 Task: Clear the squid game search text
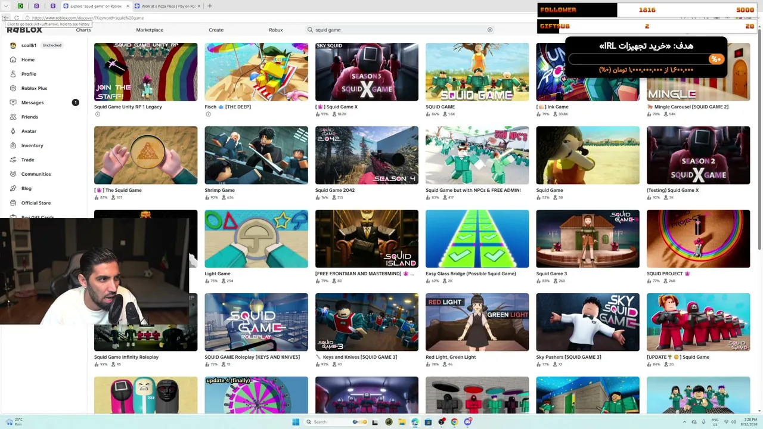(490, 30)
